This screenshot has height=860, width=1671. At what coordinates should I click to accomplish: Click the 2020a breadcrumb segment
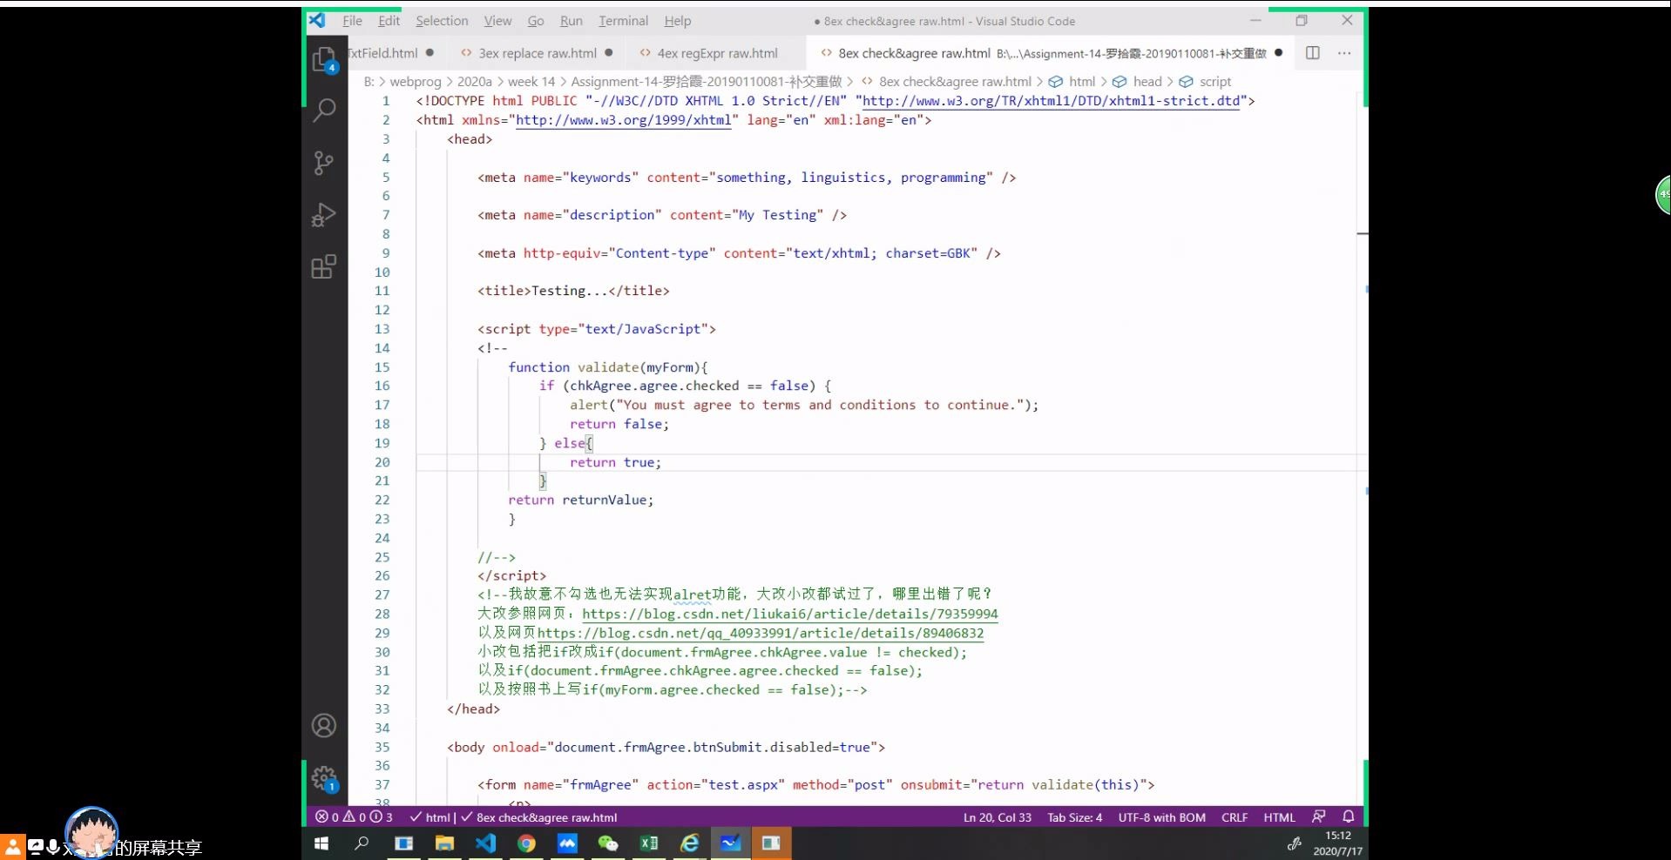point(475,82)
